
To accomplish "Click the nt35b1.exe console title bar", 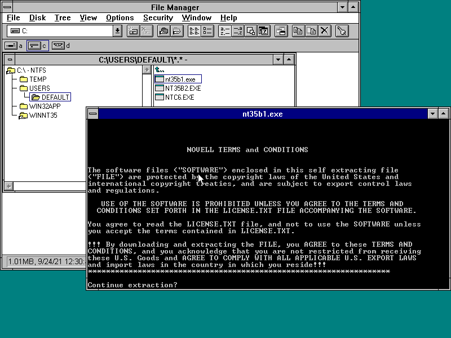I will [263, 114].
